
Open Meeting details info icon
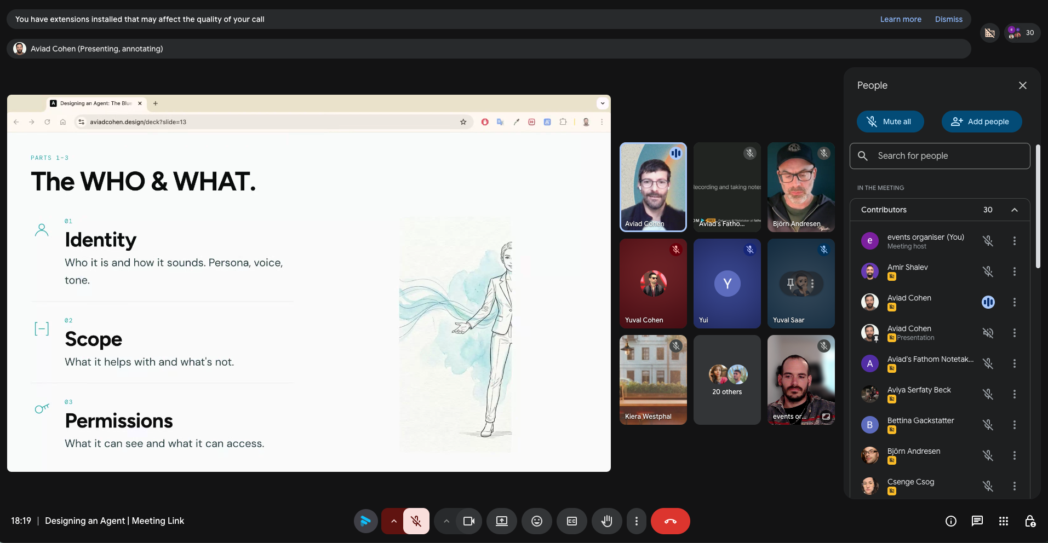coord(951,521)
